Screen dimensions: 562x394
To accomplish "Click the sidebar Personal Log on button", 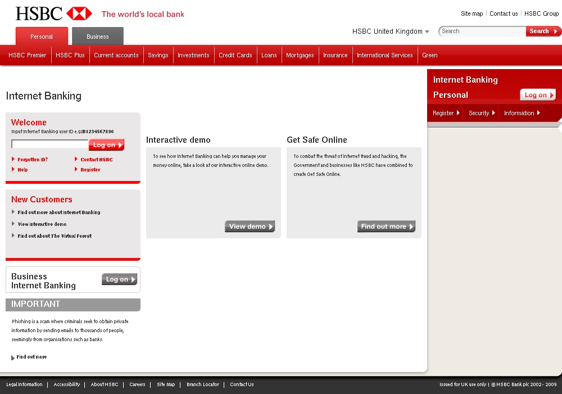I will [x=538, y=95].
